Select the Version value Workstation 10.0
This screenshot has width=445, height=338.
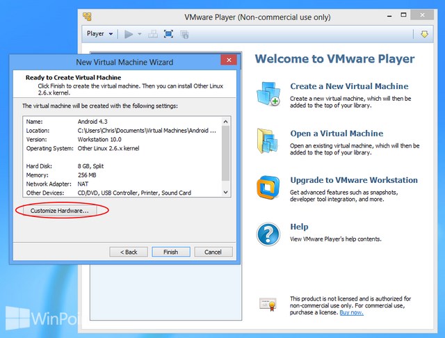point(99,140)
